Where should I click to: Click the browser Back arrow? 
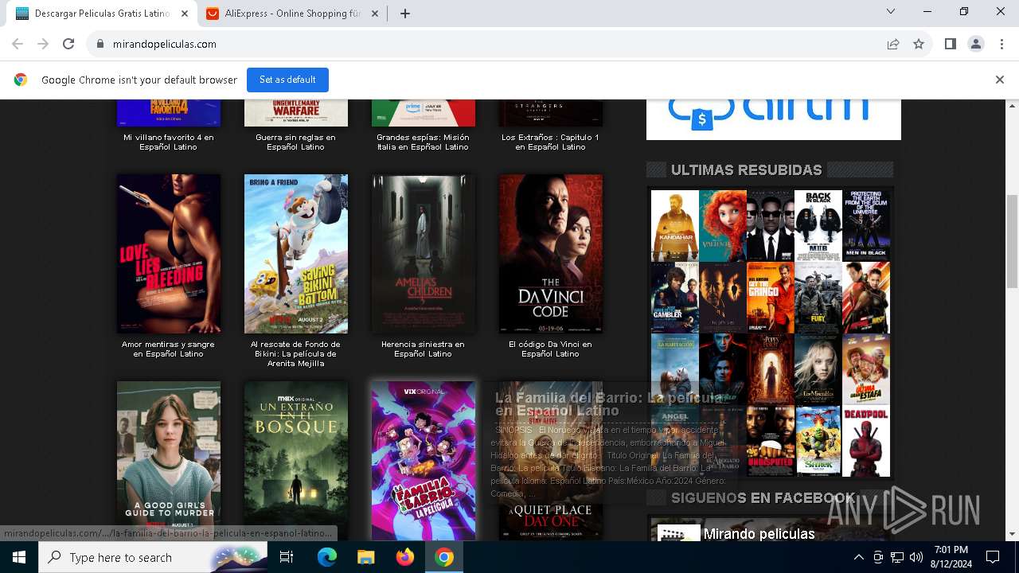[x=18, y=44]
